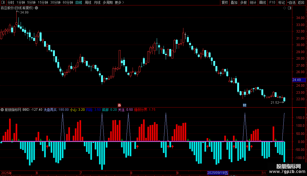Click the 150.0 indicator axis tick
The width and height of the screenshot is (307, 176).
pyautogui.click(x=300, y=118)
